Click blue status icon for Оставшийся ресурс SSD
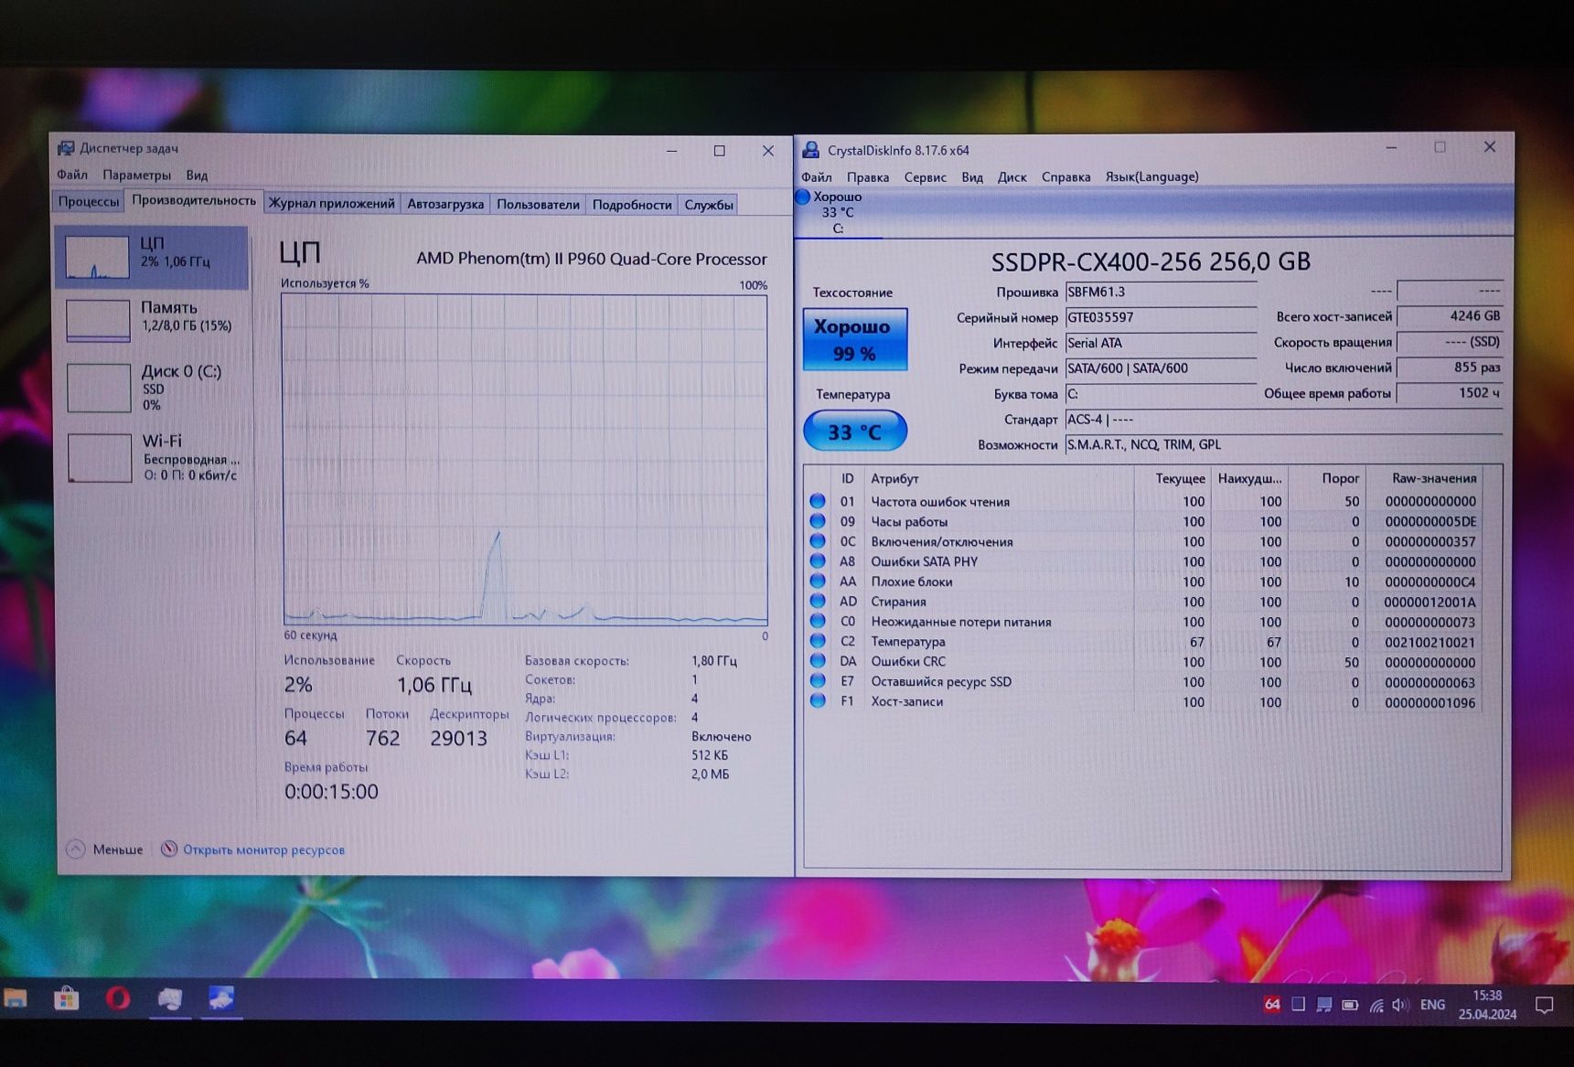The image size is (1574, 1067). [818, 680]
